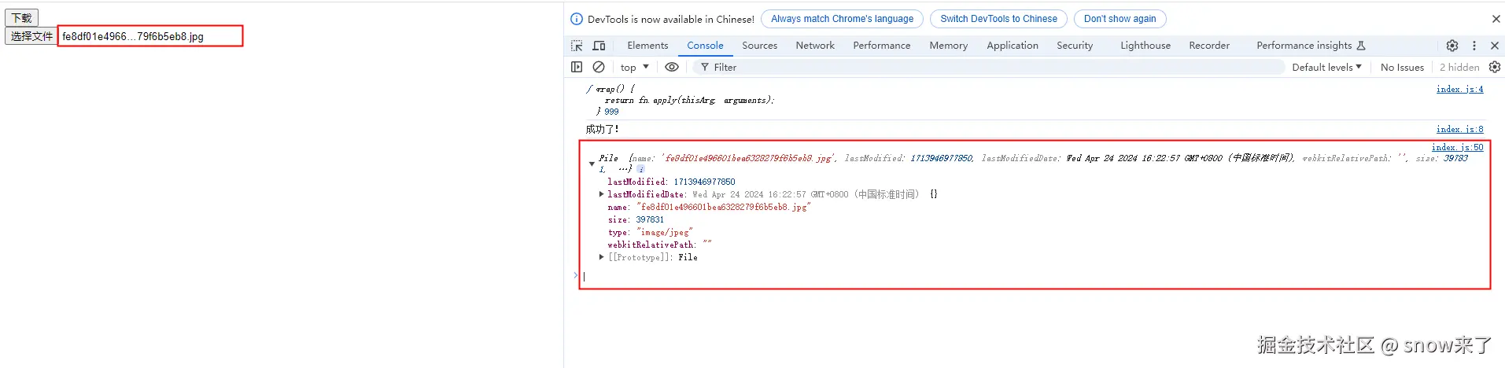
Task: Open the Recorder tab
Action: (x=1209, y=46)
